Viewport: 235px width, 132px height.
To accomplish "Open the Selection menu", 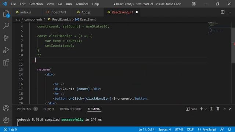I will pos(36,4).
